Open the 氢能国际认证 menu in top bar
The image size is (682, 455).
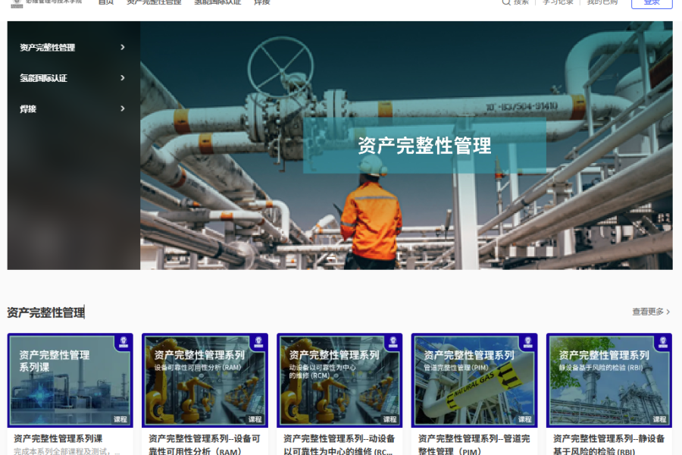pos(217,2)
